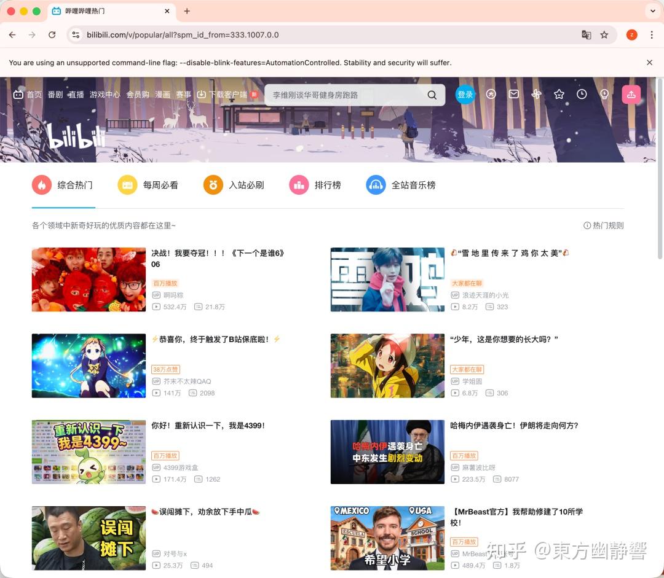The image size is (664, 578).
Task: Open thumbnail of 我是4399 video
Action: click(x=89, y=452)
